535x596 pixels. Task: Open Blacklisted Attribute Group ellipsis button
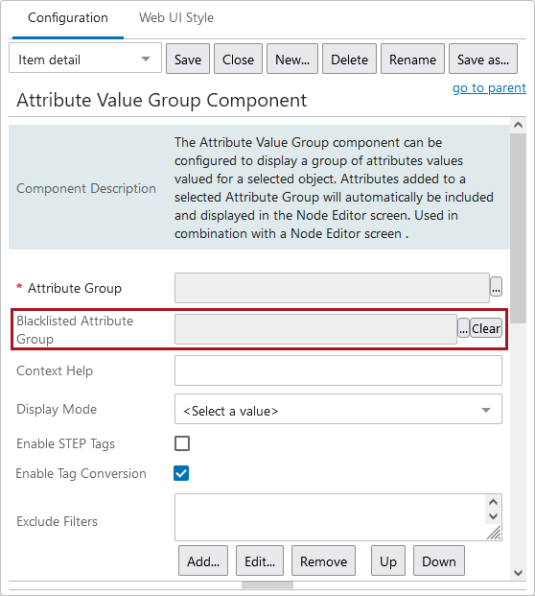pyautogui.click(x=463, y=328)
